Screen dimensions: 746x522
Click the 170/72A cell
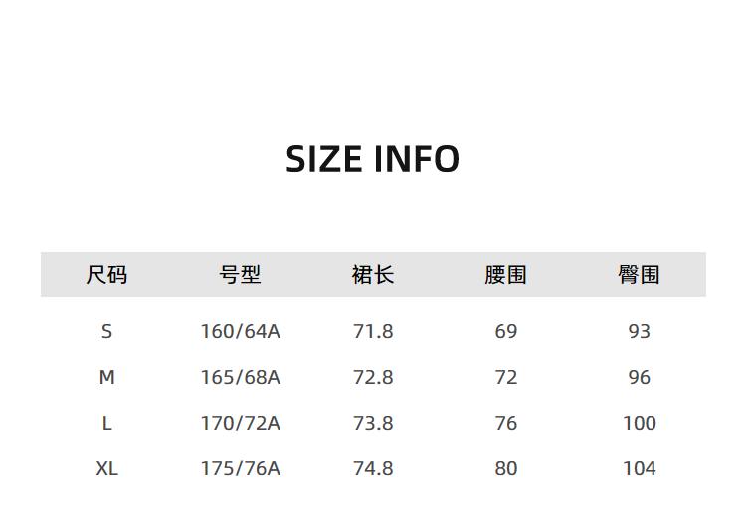241,423
